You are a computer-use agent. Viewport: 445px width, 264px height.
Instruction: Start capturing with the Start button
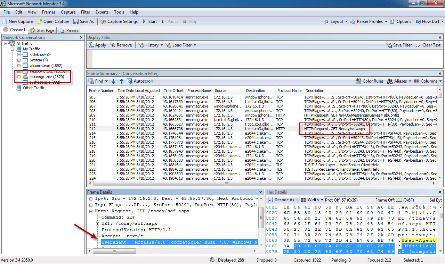coord(149,22)
